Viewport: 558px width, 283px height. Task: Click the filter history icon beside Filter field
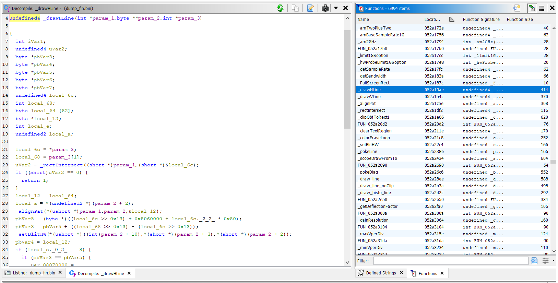pyautogui.click(x=534, y=261)
